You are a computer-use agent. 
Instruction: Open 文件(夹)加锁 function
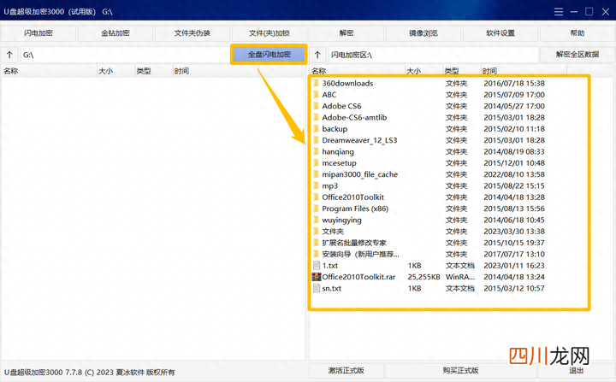[x=269, y=33]
